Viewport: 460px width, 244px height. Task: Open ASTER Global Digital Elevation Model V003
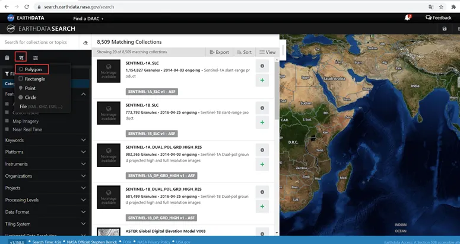click(x=166, y=231)
